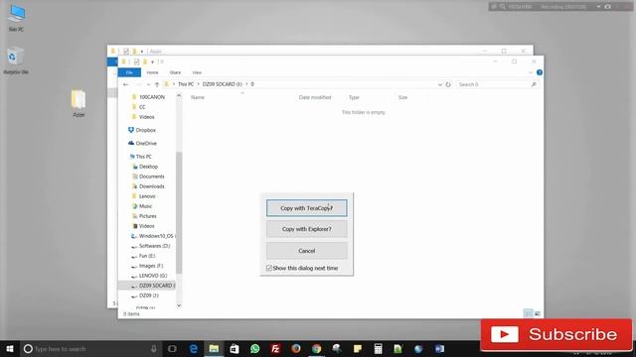Open Properties in quick access toolbar
The image size is (636, 357).
(x=137, y=61)
